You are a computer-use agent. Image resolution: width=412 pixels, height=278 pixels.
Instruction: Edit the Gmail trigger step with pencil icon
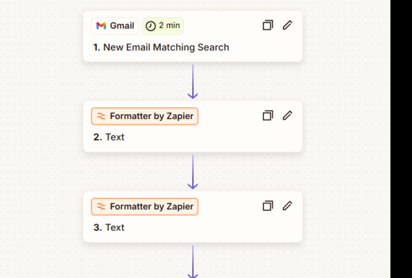click(287, 25)
